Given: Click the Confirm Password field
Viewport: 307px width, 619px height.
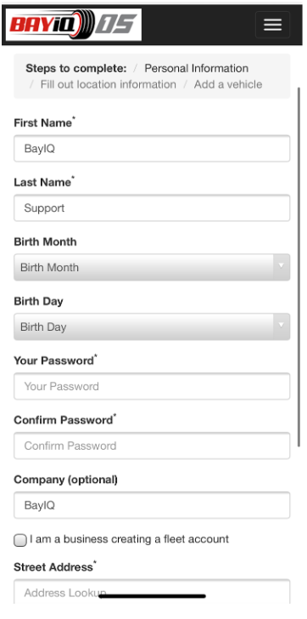Looking at the screenshot, I should (152, 446).
